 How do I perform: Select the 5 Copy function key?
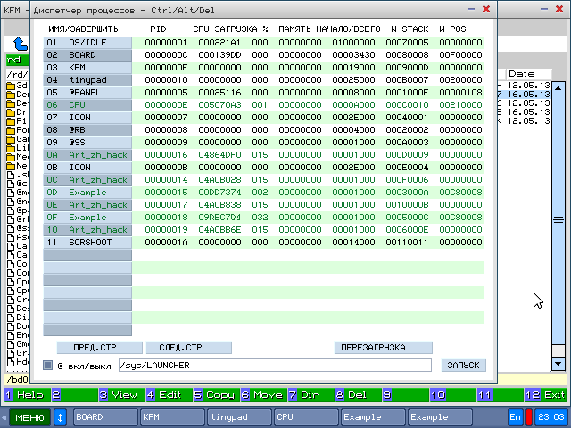215,393
